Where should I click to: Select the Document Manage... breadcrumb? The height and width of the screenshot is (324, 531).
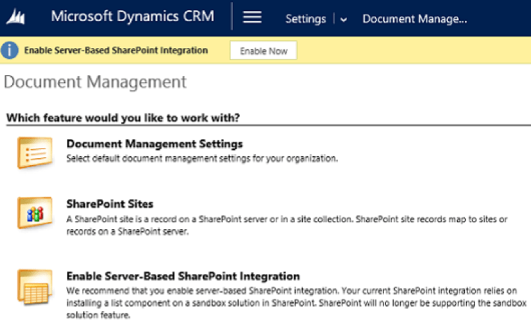pyautogui.click(x=414, y=19)
